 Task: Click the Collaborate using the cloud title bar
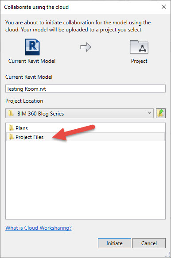(79, 7)
